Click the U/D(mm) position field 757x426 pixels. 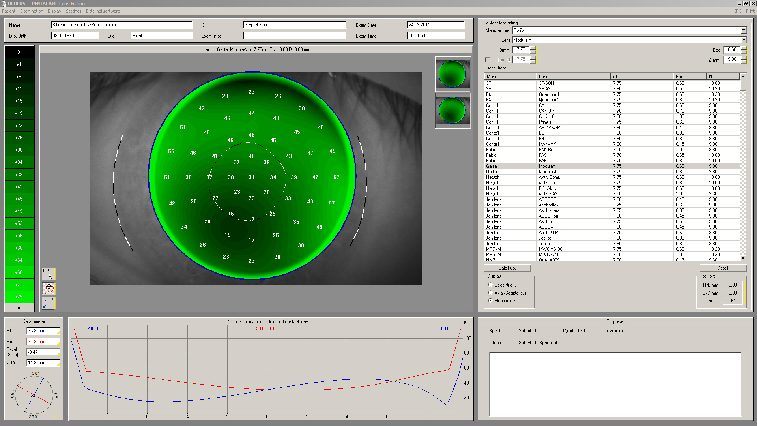pyautogui.click(x=733, y=293)
